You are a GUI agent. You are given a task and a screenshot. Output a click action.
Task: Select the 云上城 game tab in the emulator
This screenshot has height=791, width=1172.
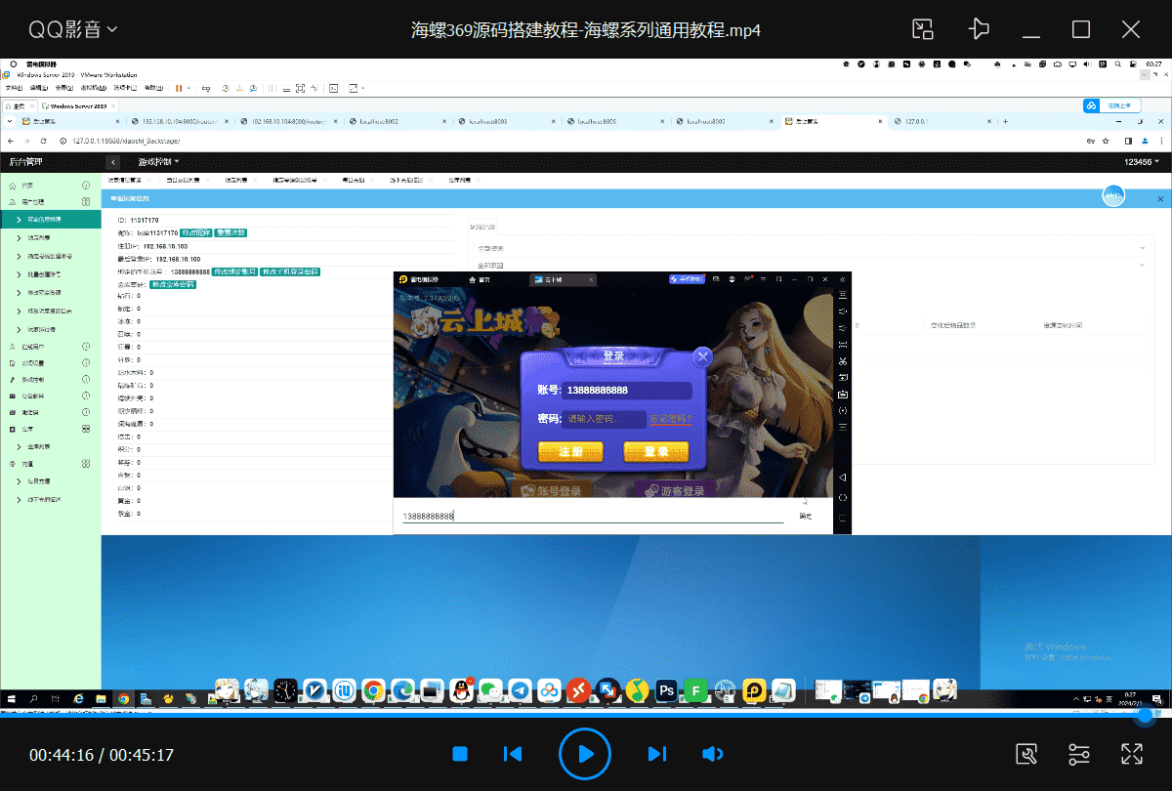pos(559,279)
